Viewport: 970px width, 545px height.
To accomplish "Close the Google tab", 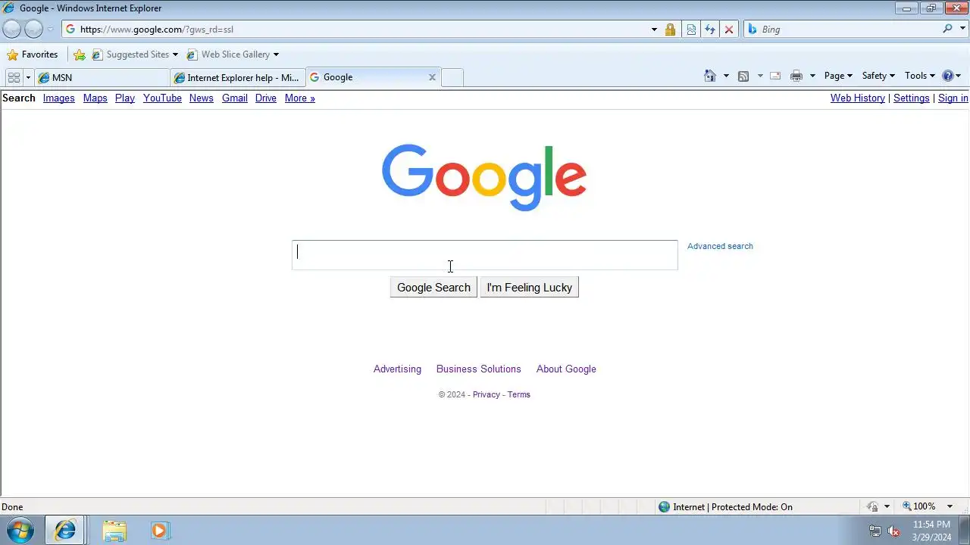I will coord(432,77).
